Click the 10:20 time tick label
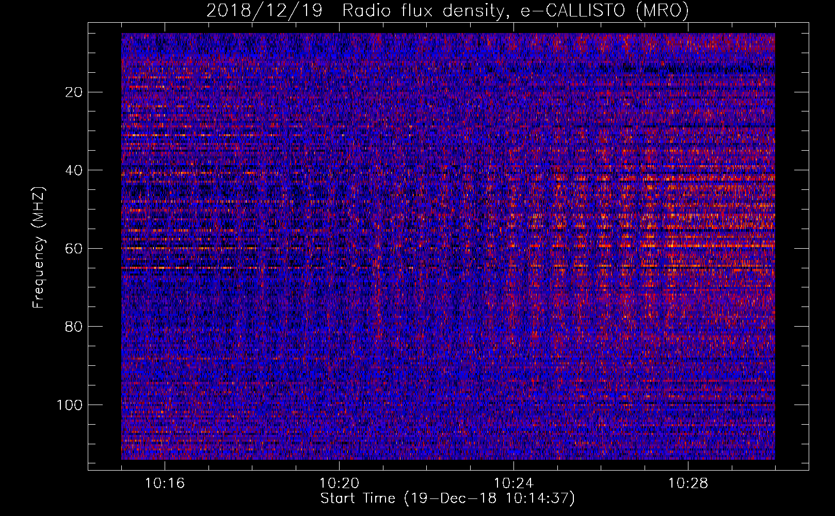The image size is (835, 516). click(x=340, y=483)
